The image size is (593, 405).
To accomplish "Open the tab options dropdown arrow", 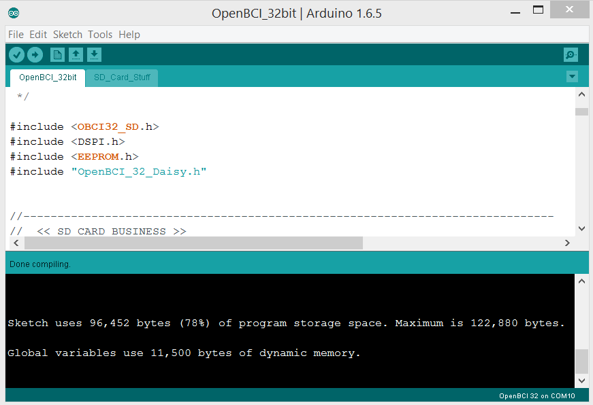I will coord(572,77).
